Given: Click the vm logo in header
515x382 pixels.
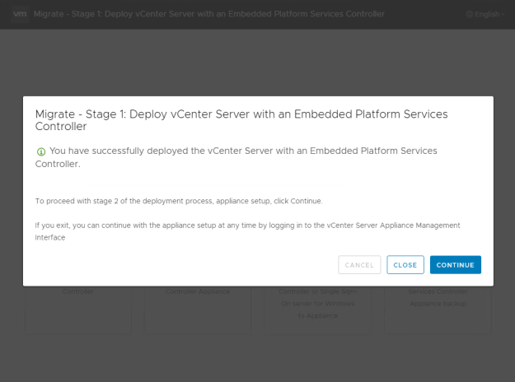Looking at the screenshot, I should click(x=20, y=14).
